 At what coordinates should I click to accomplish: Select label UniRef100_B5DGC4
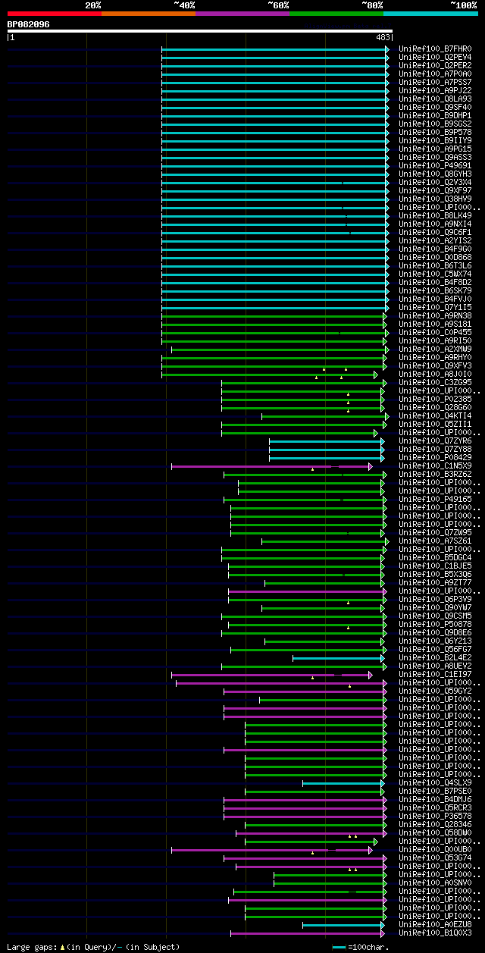coord(435,557)
